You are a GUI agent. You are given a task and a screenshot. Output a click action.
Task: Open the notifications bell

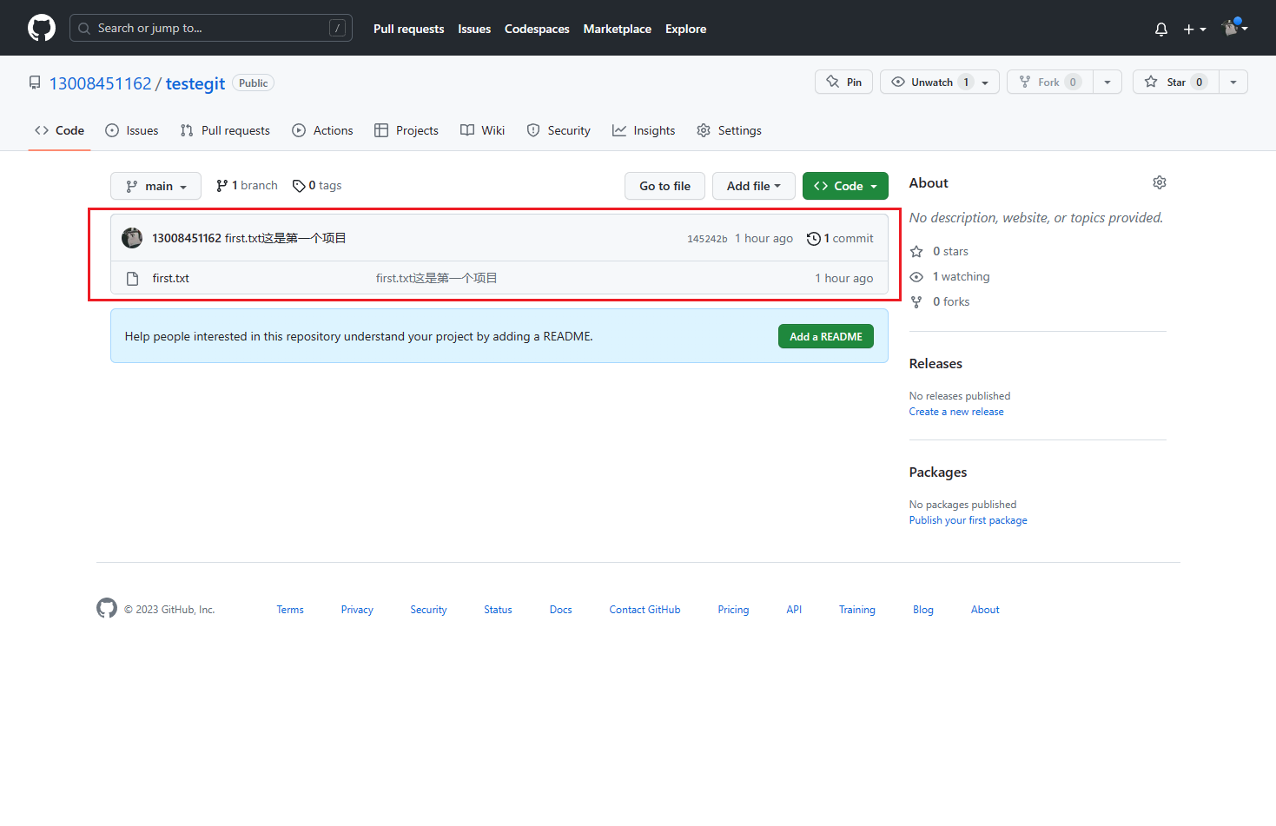click(x=1161, y=29)
